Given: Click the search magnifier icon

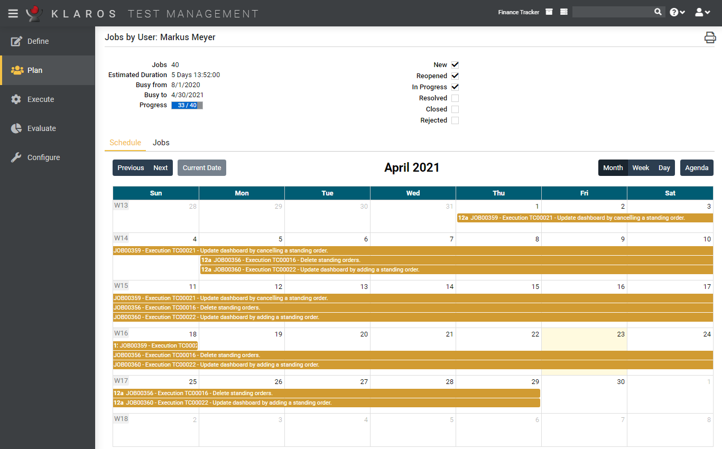Looking at the screenshot, I should coord(658,11).
